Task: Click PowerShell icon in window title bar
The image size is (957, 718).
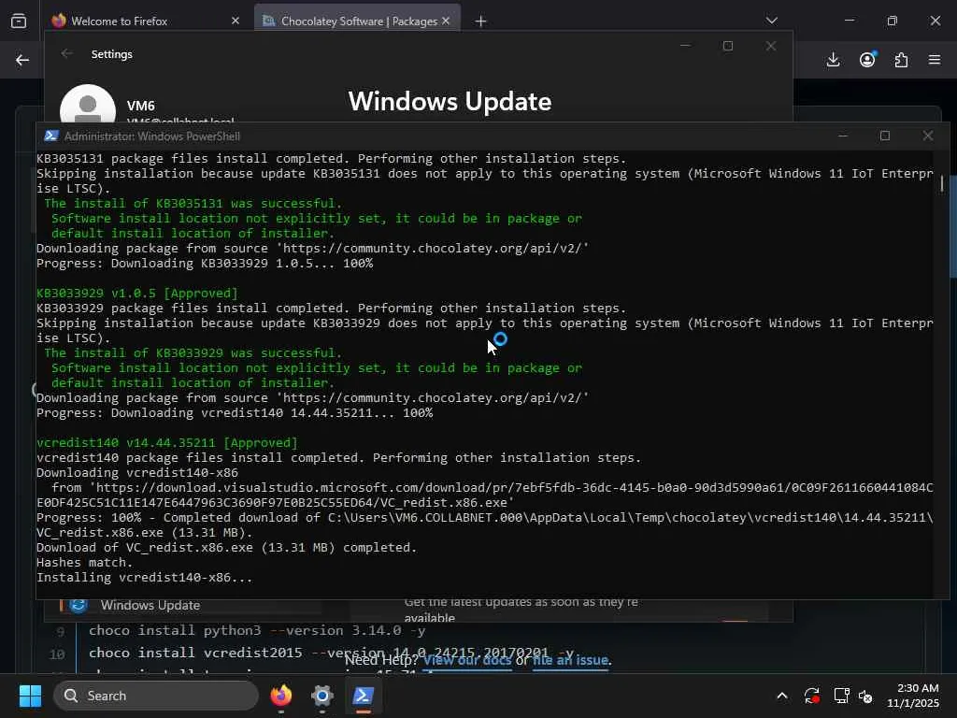Action: click(x=51, y=136)
